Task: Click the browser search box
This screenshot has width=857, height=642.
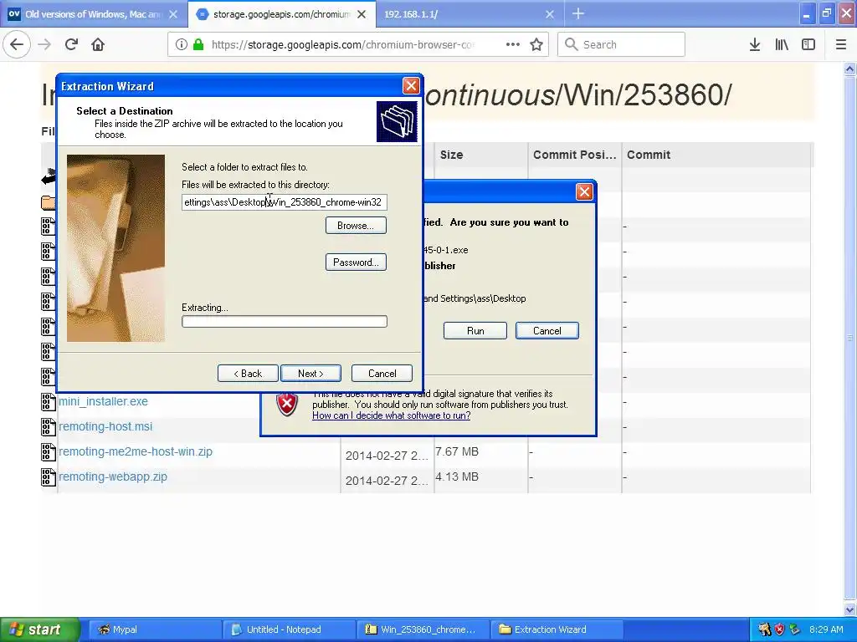Action: (x=622, y=44)
